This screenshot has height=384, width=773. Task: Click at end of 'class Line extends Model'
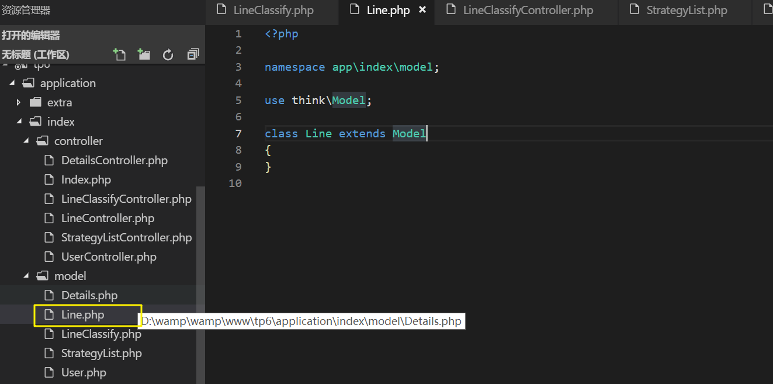click(427, 134)
